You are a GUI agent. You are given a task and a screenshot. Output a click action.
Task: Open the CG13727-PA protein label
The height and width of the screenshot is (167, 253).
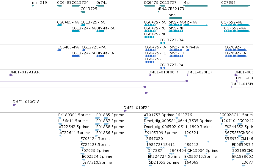172,65
